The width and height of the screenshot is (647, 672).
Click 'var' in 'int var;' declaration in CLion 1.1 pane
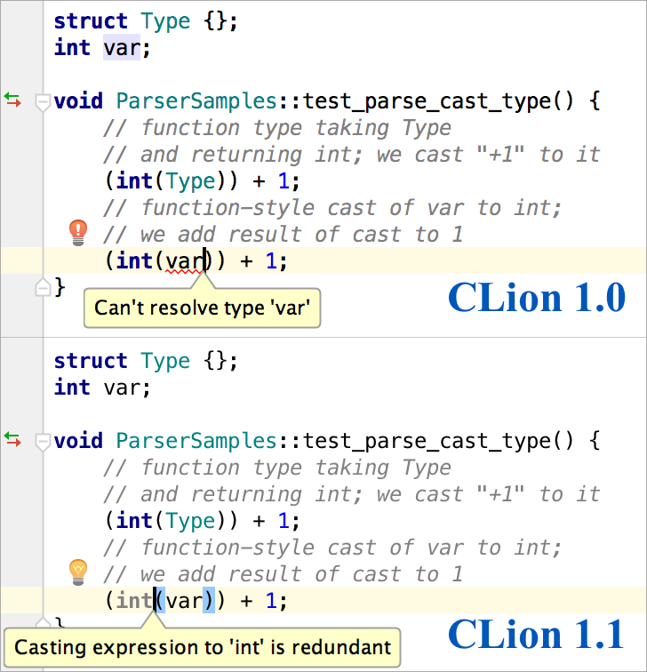(122, 388)
